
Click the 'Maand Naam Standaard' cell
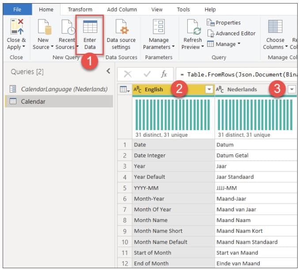click(x=256, y=242)
